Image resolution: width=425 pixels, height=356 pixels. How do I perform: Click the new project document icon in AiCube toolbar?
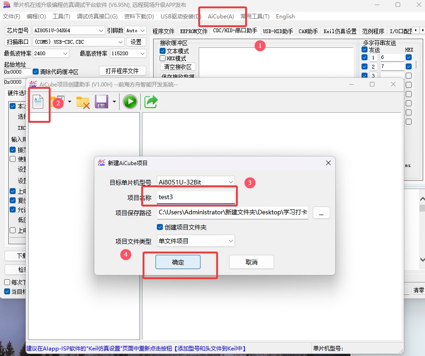click(38, 102)
